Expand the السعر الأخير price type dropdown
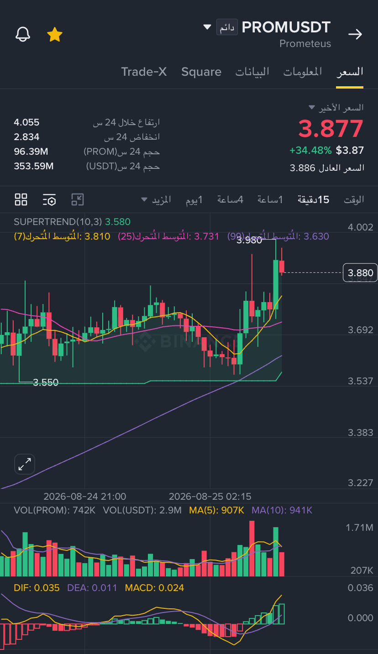Image resolution: width=378 pixels, height=654 pixels. coord(312,108)
